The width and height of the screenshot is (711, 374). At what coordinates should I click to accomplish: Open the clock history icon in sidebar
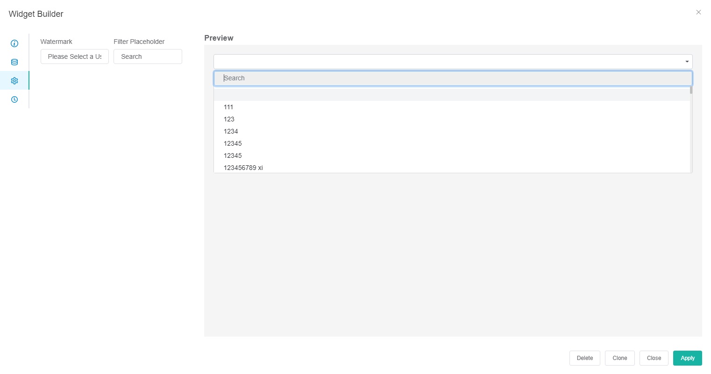[x=14, y=99]
